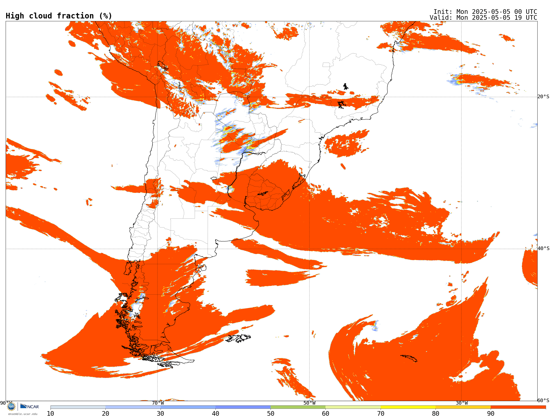Click the 20°S latitude label

click(x=543, y=97)
